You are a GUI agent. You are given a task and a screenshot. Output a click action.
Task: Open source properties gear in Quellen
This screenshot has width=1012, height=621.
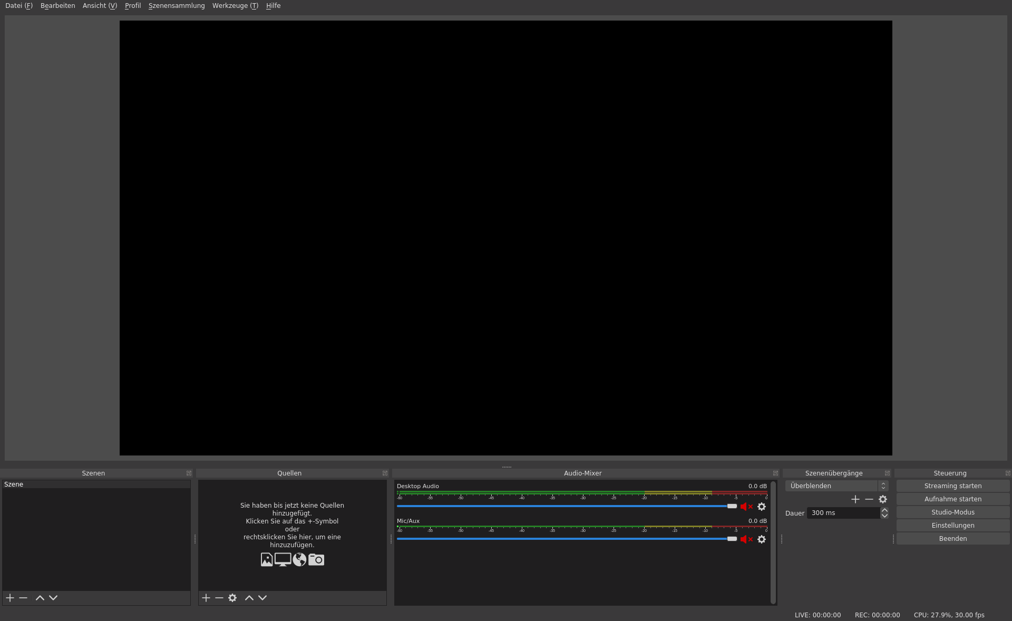232,598
